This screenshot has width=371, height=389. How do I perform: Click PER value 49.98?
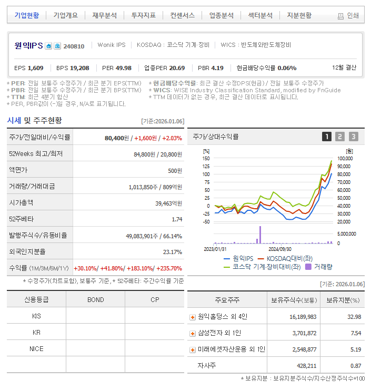coord(123,68)
